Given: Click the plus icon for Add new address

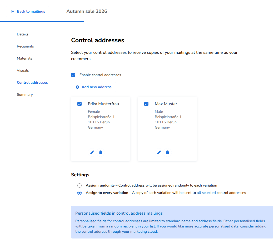Looking at the screenshot, I should pos(77,87).
